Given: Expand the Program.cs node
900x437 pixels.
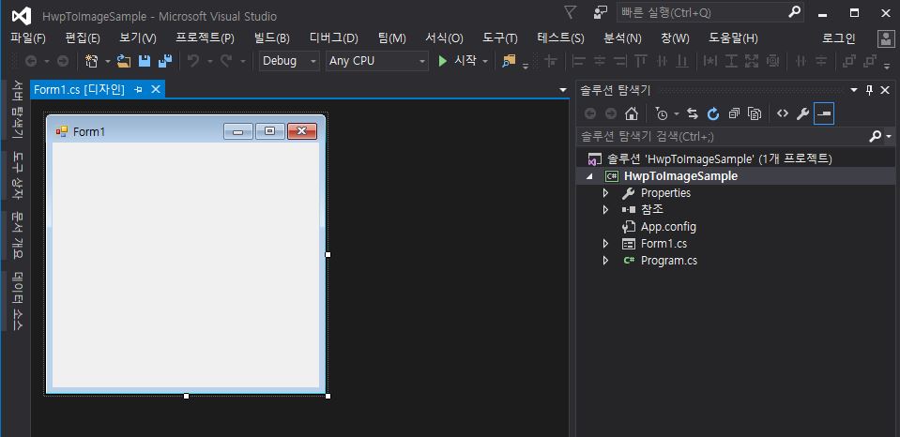Looking at the screenshot, I should pyautogui.click(x=605, y=261).
